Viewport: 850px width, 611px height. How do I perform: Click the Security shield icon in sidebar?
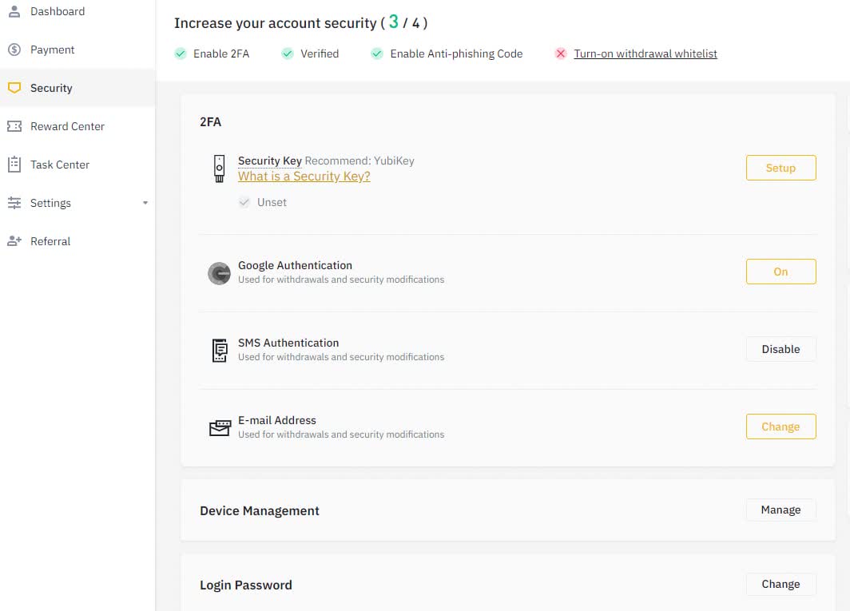pyautogui.click(x=14, y=88)
